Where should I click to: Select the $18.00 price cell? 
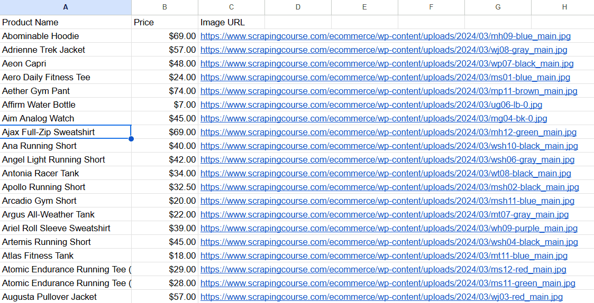click(165, 255)
